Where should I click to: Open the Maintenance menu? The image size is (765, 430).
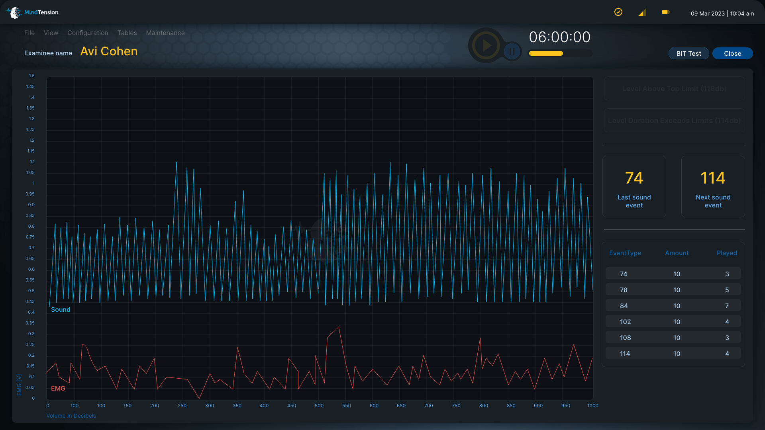point(165,33)
